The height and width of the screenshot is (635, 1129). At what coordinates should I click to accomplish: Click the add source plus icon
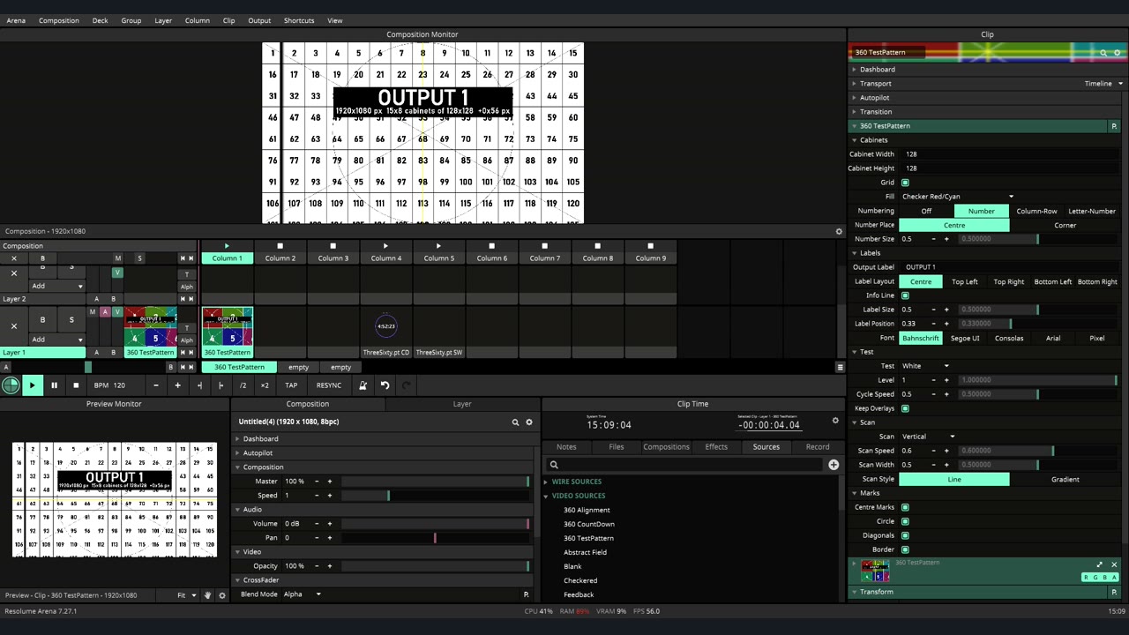834,465
